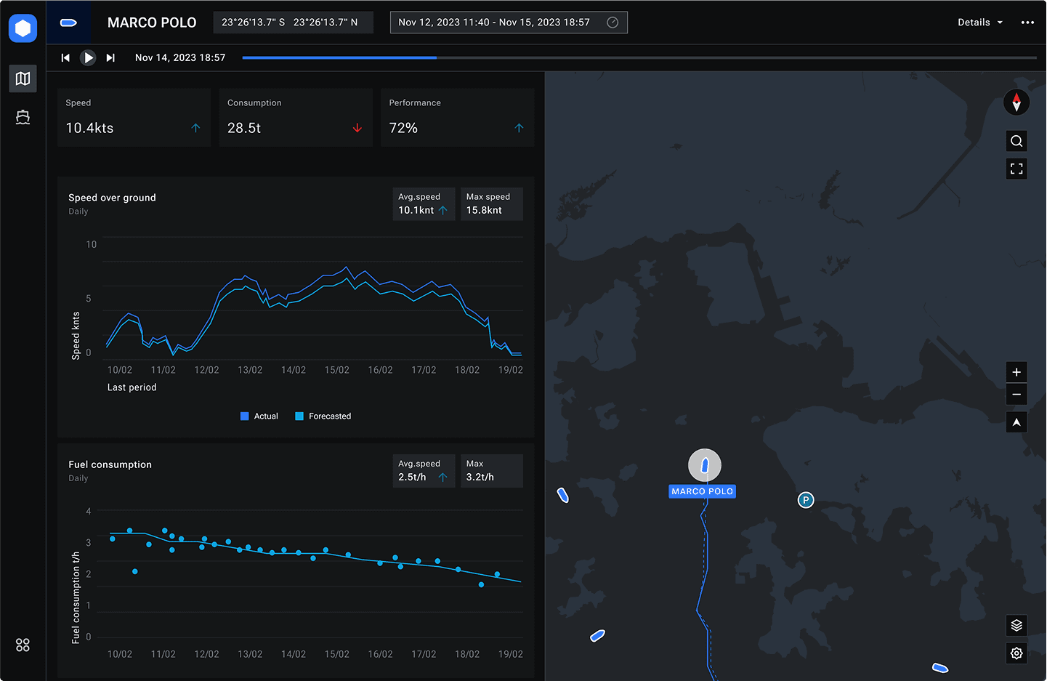Screen dimensions: 1047x681
Task: Zoom out on the map
Action: [x=1016, y=395]
